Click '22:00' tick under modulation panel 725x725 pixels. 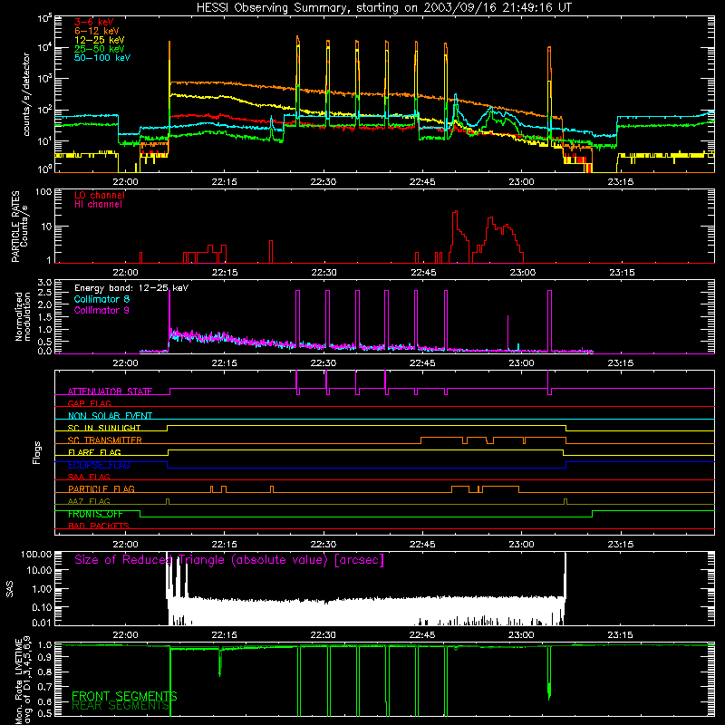[x=125, y=363]
